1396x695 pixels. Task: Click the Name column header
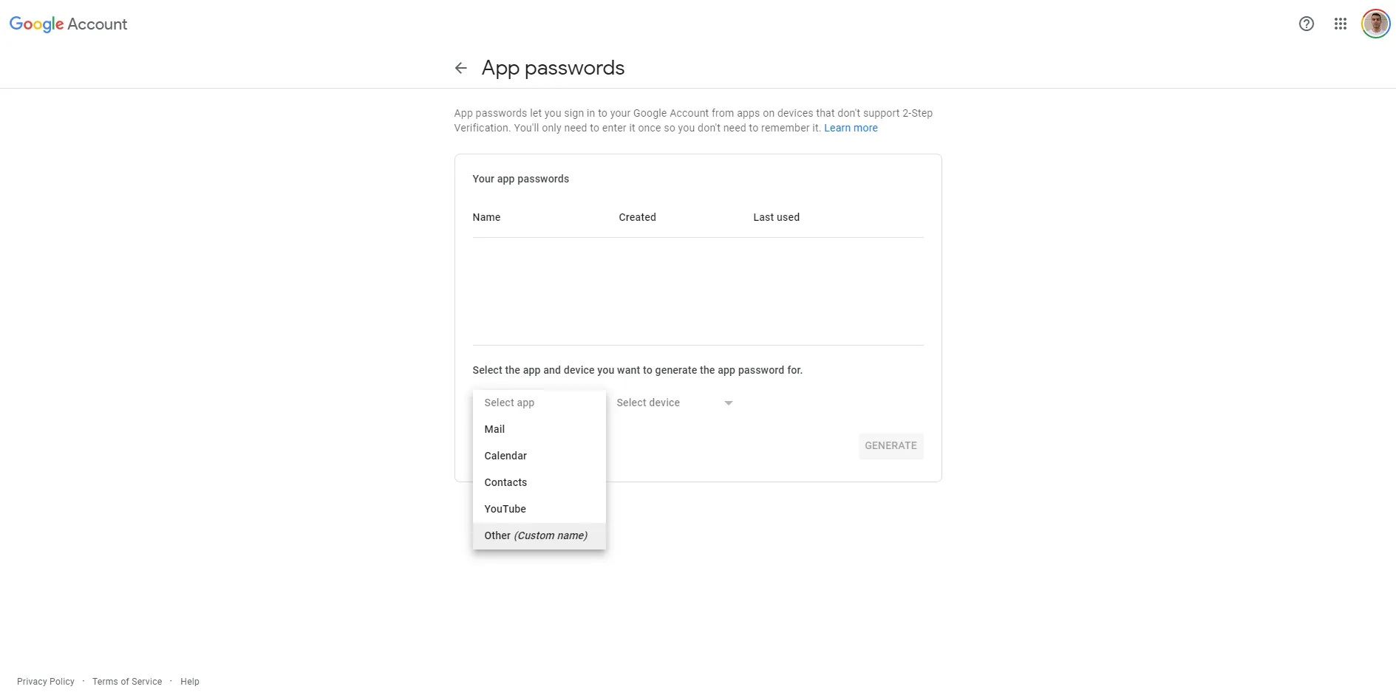click(x=486, y=217)
